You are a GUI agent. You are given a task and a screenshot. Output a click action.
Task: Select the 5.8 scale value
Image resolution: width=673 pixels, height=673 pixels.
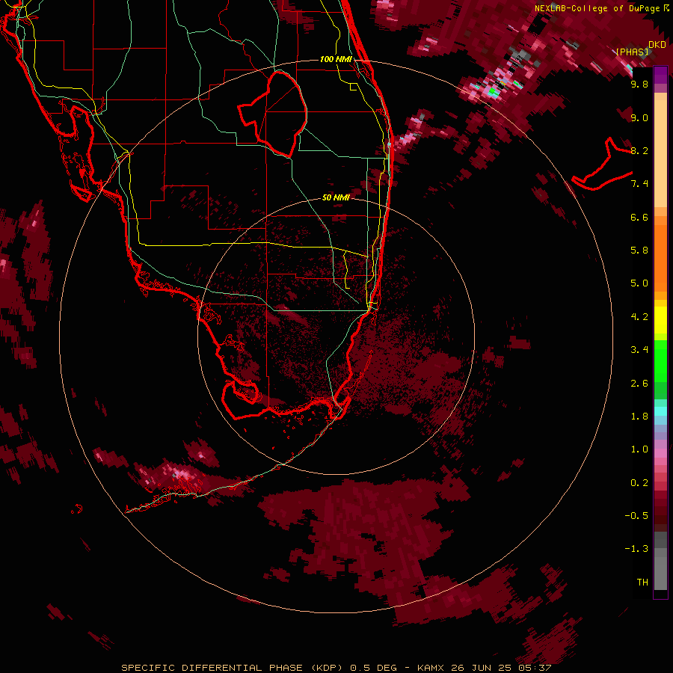pyautogui.click(x=639, y=251)
